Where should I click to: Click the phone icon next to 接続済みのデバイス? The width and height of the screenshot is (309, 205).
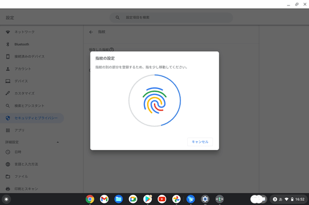[8, 57]
